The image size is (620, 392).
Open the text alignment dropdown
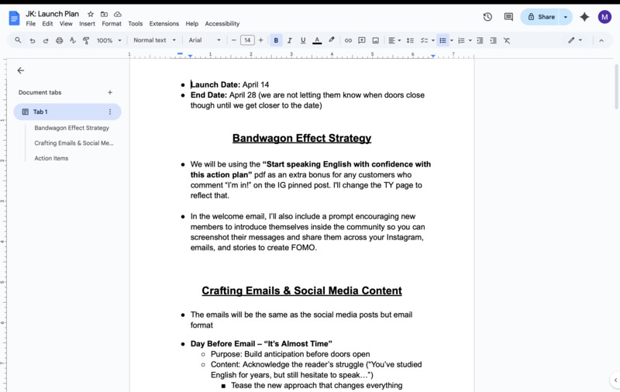(x=394, y=40)
